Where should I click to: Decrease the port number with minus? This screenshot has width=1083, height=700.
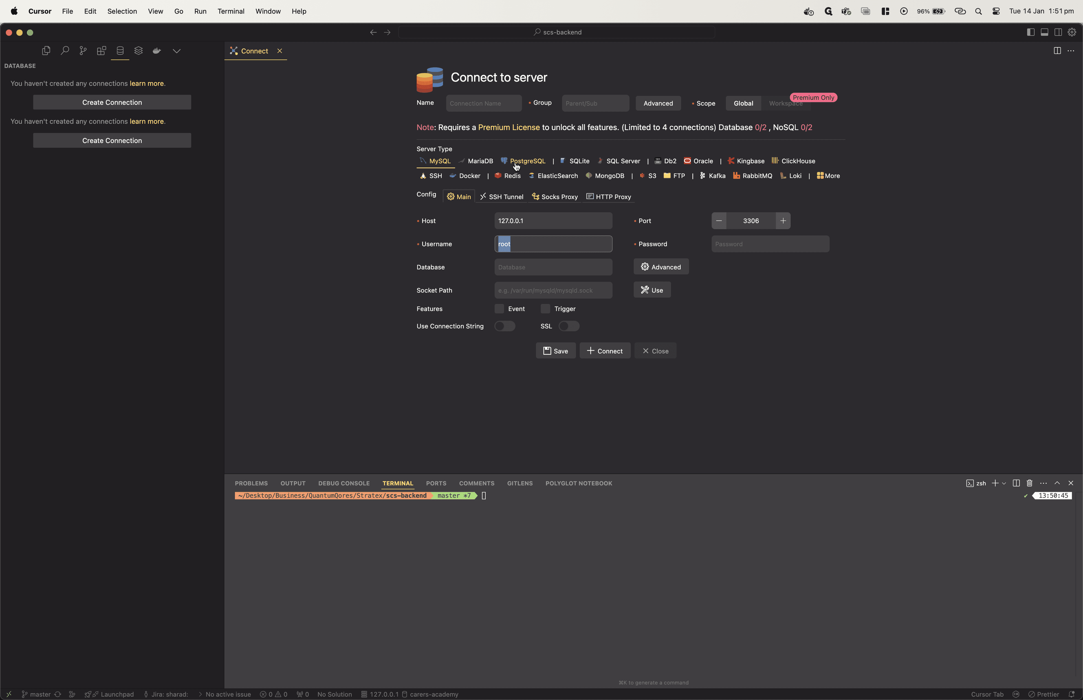pos(719,221)
